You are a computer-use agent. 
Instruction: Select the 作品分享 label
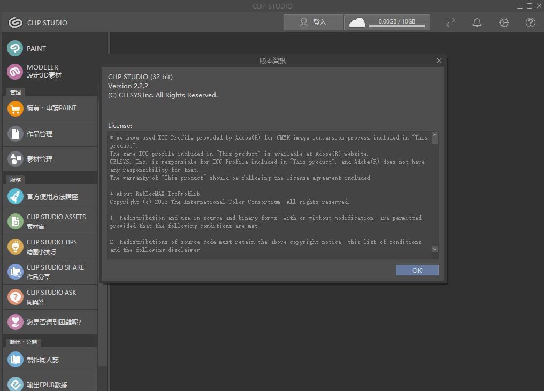point(39,277)
